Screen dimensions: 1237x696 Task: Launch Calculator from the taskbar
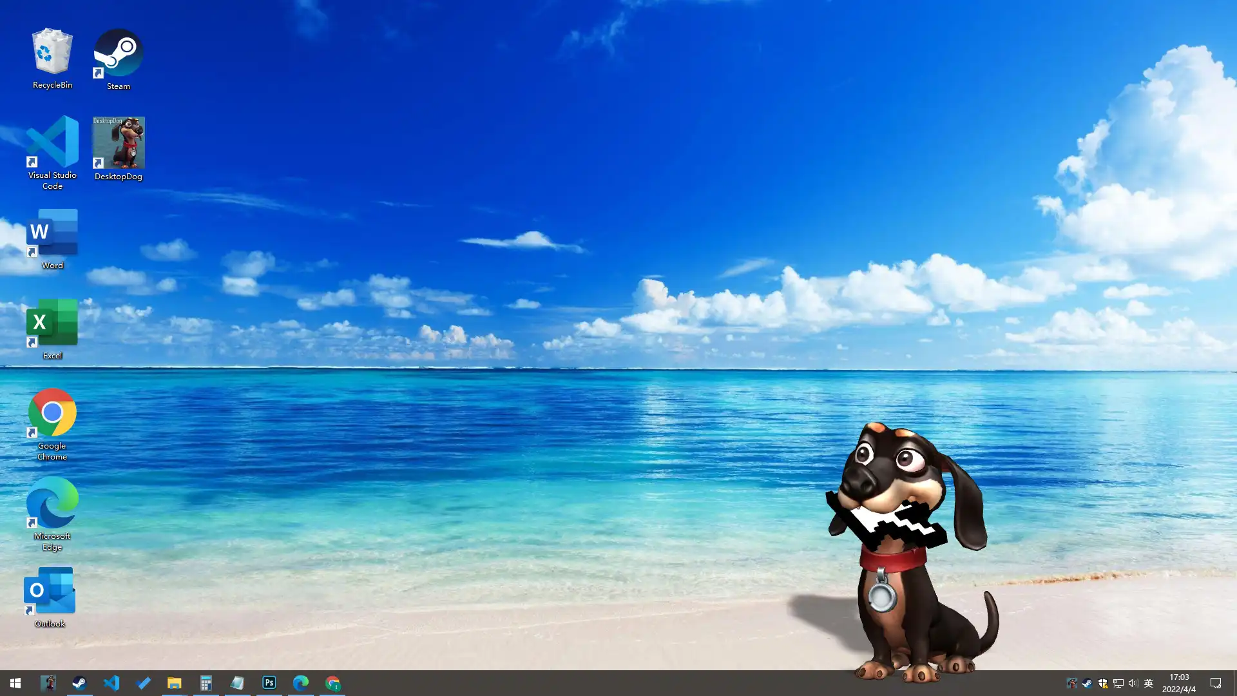click(206, 682)
